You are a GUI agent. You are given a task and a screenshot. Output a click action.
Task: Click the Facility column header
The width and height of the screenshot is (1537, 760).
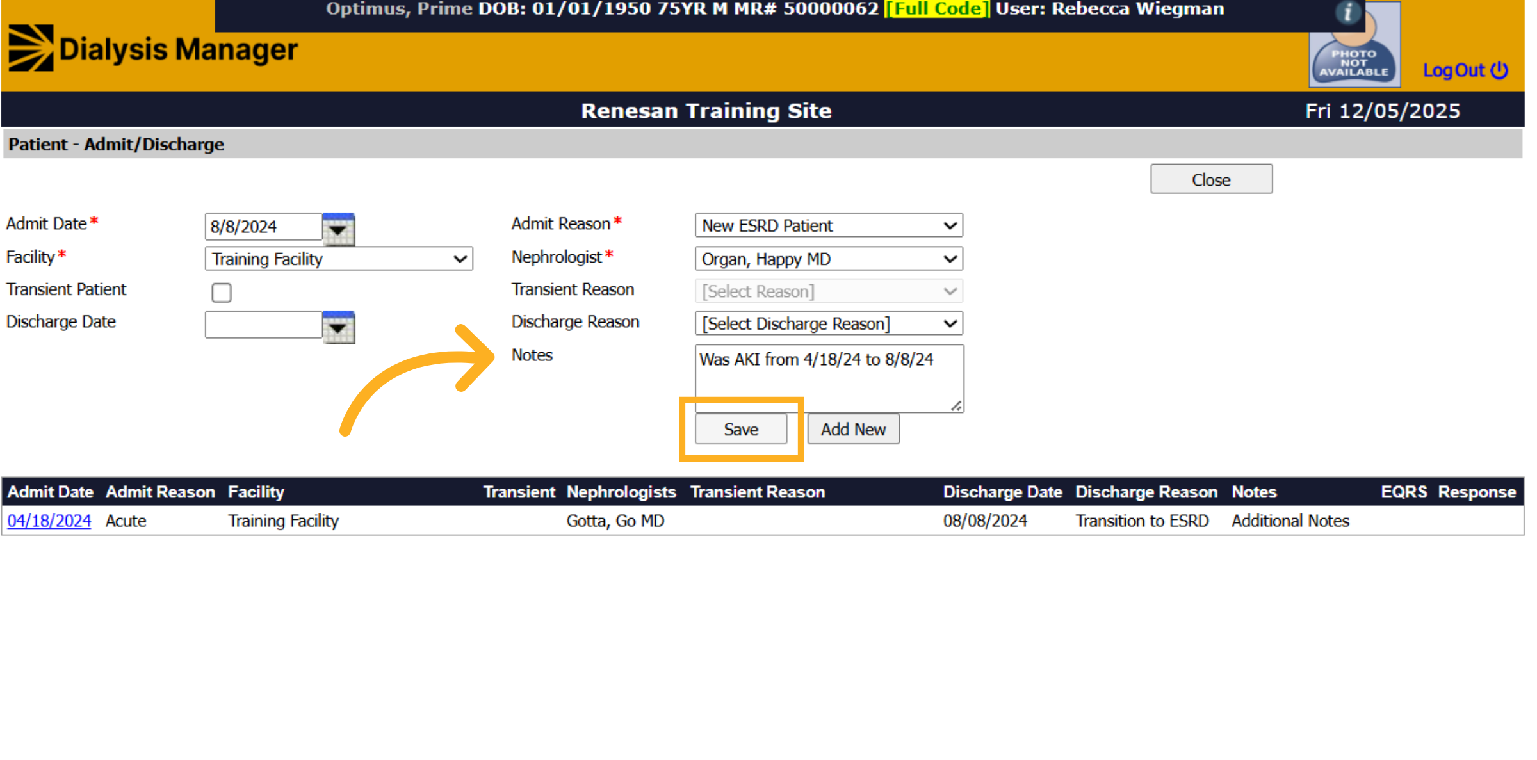coord(256,492)
